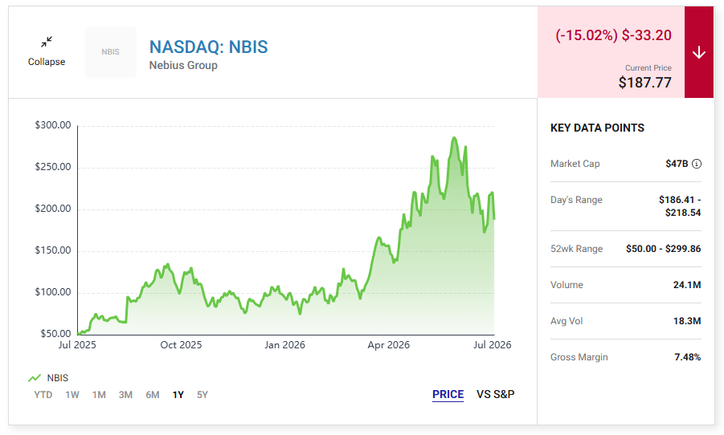The width and height of the screenshot is (724, 435).
Task: Select the 5Y time range
Action: (202, 395)
